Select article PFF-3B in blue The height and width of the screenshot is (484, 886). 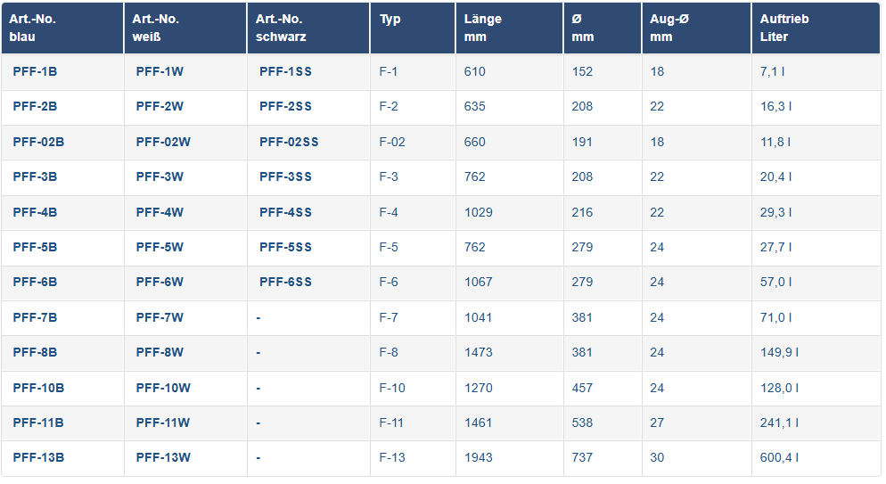(x=35, y=176)
